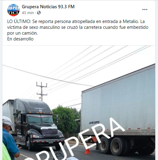Click the 'AIR-RIDE EQUIPPED' trailer label

click(x=94, y=123)
